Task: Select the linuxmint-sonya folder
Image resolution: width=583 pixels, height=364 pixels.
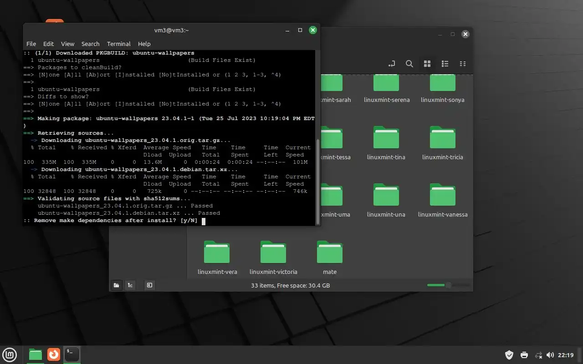Action: 443,88
